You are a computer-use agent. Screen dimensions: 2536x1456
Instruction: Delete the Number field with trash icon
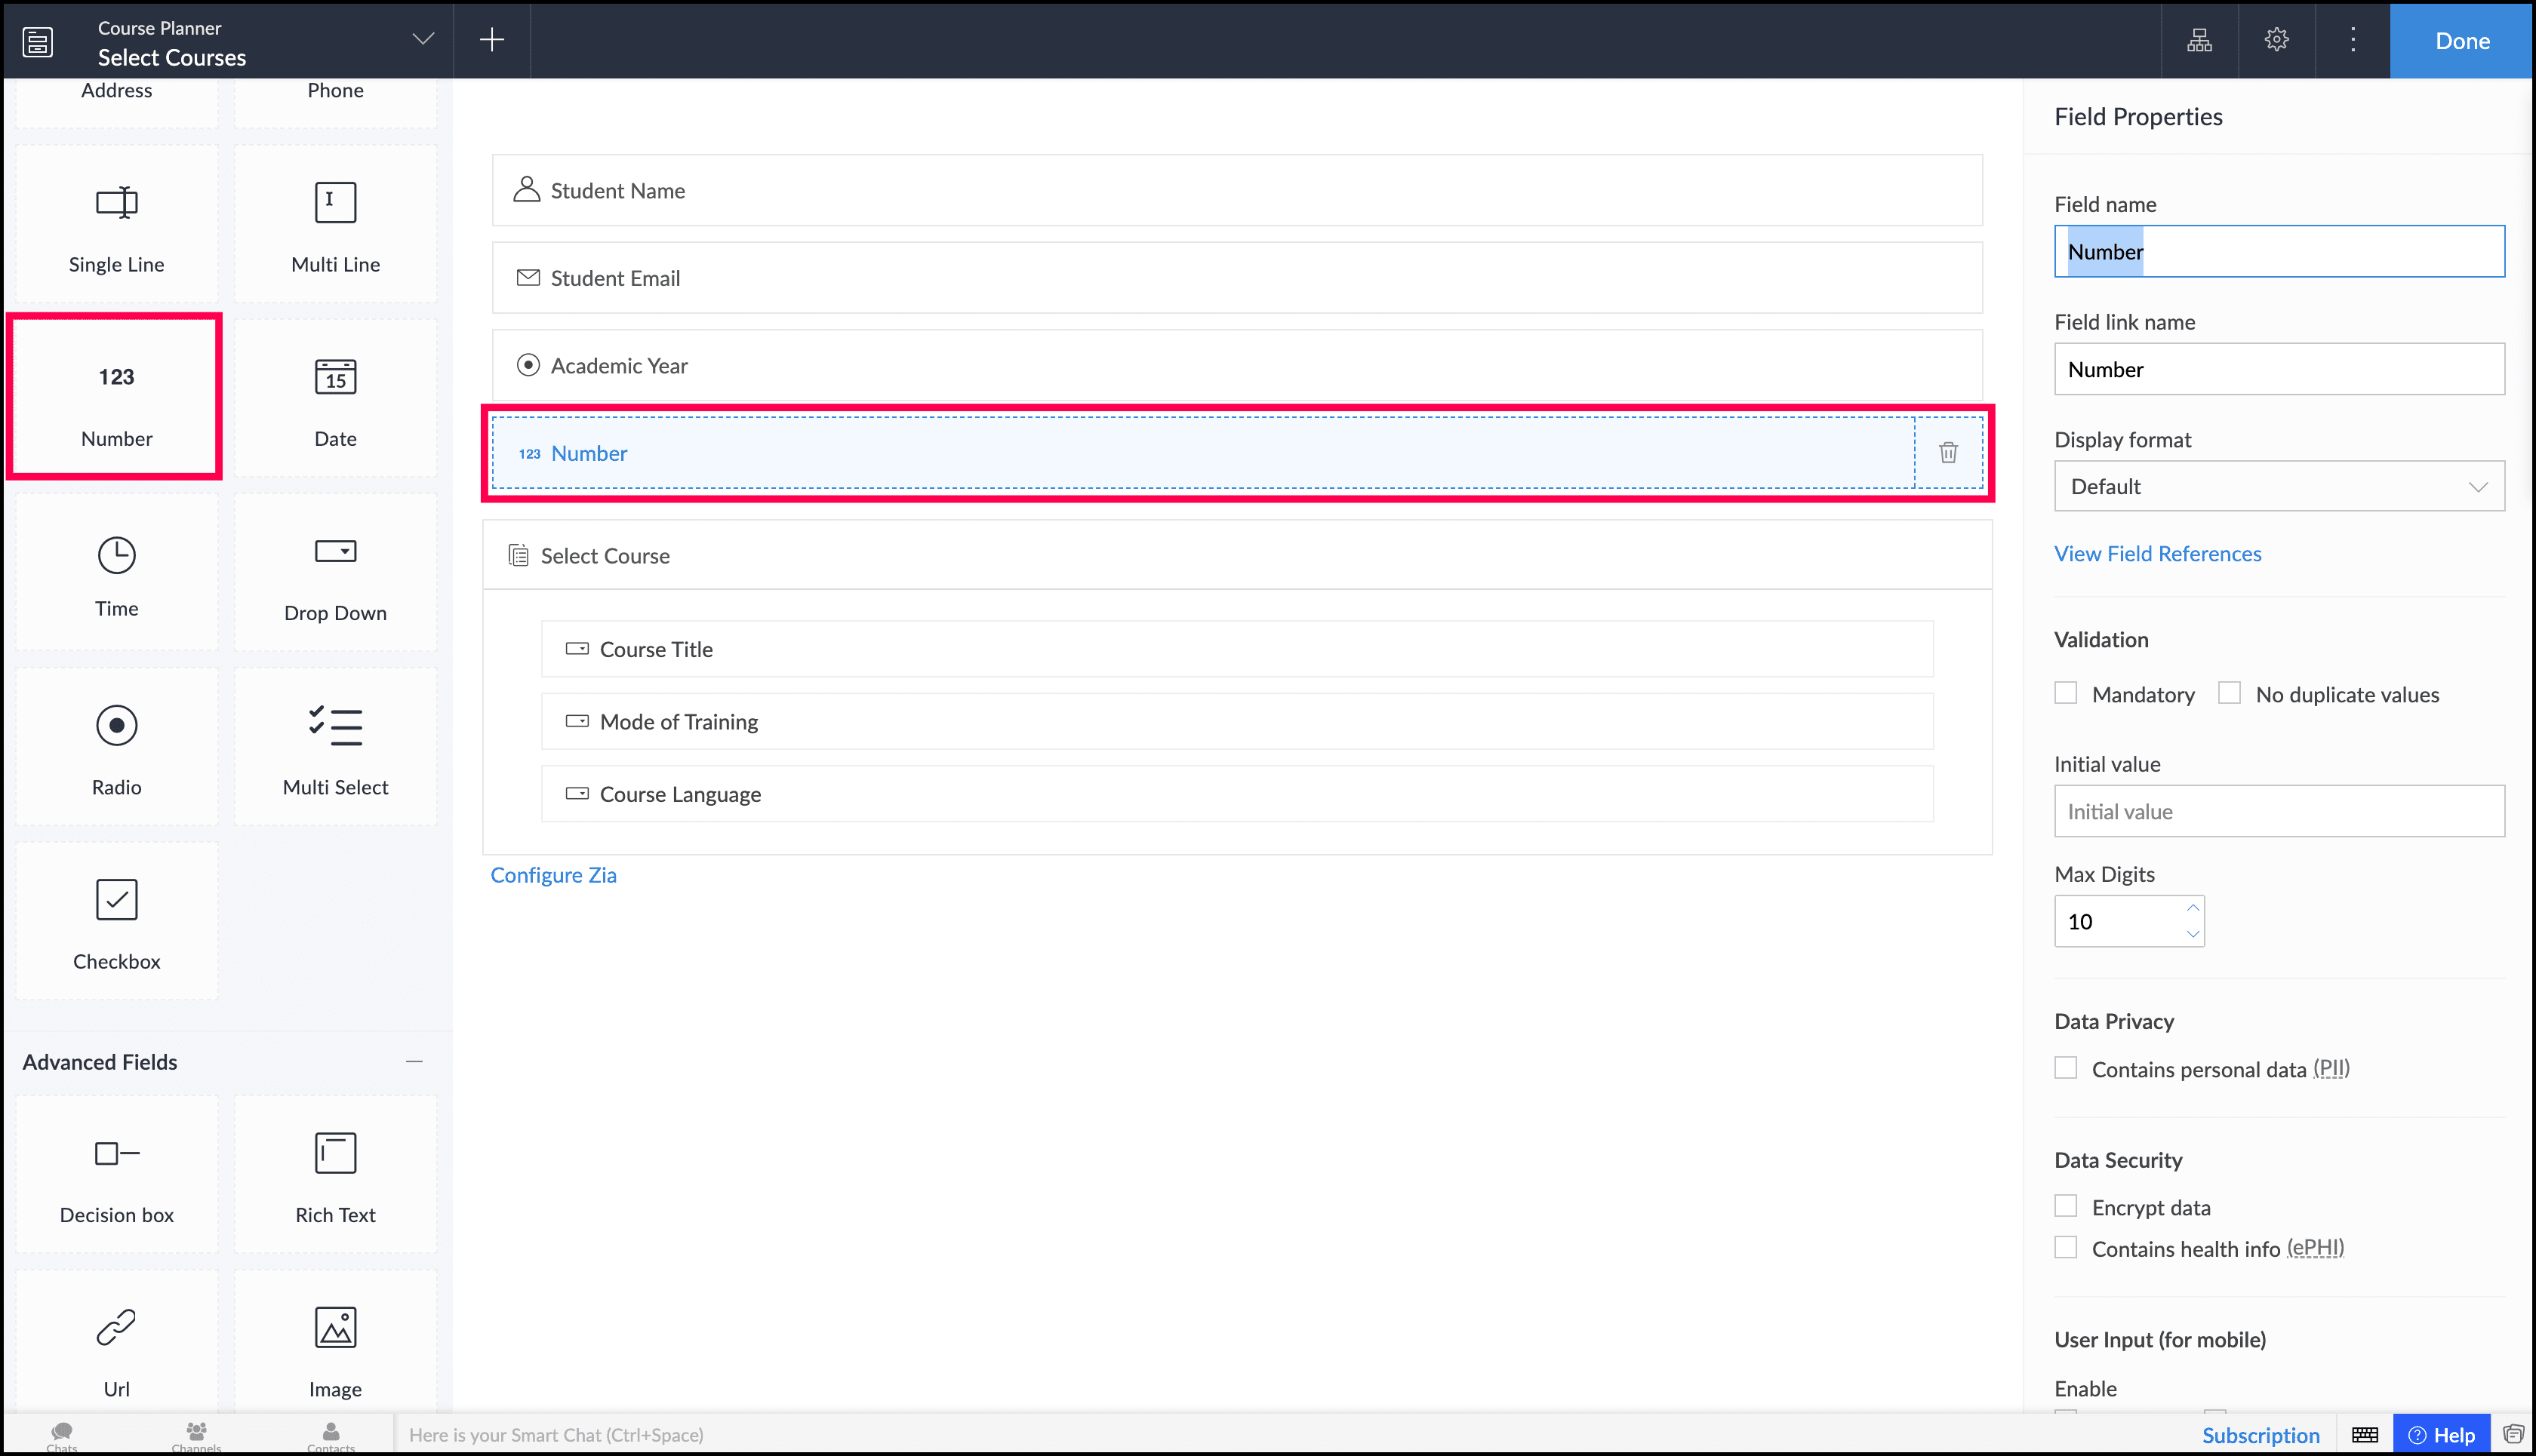pyautogui.click(x=1948, y=453)
